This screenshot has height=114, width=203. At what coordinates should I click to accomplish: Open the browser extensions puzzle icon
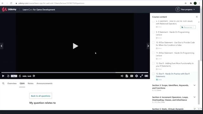191,3
